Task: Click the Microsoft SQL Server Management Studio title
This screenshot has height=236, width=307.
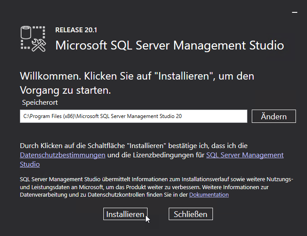Action: click(x=169, y=46)
